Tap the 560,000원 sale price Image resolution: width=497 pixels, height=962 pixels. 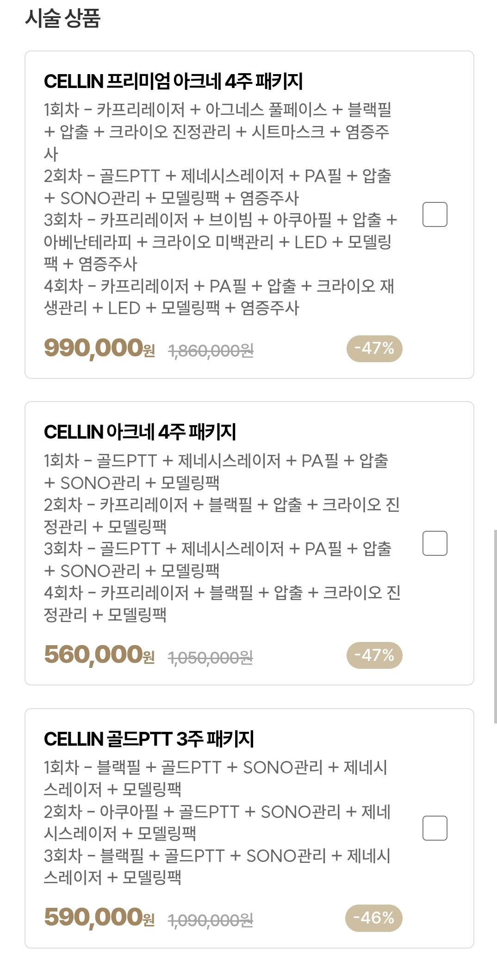pyautogui.click(x=99, y=655)
